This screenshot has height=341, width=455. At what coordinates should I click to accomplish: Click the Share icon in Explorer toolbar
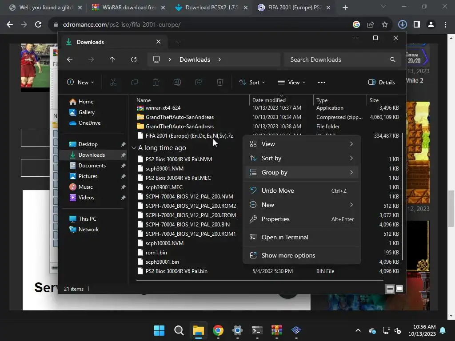tap(199, 82)
